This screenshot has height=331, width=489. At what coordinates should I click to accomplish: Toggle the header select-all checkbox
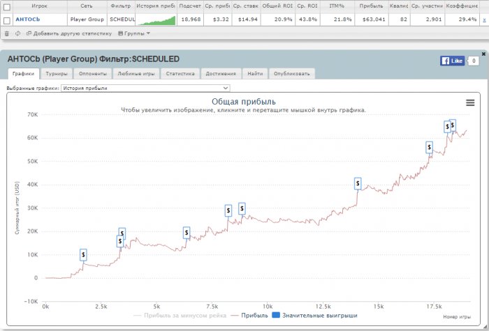tap(6, 6)
